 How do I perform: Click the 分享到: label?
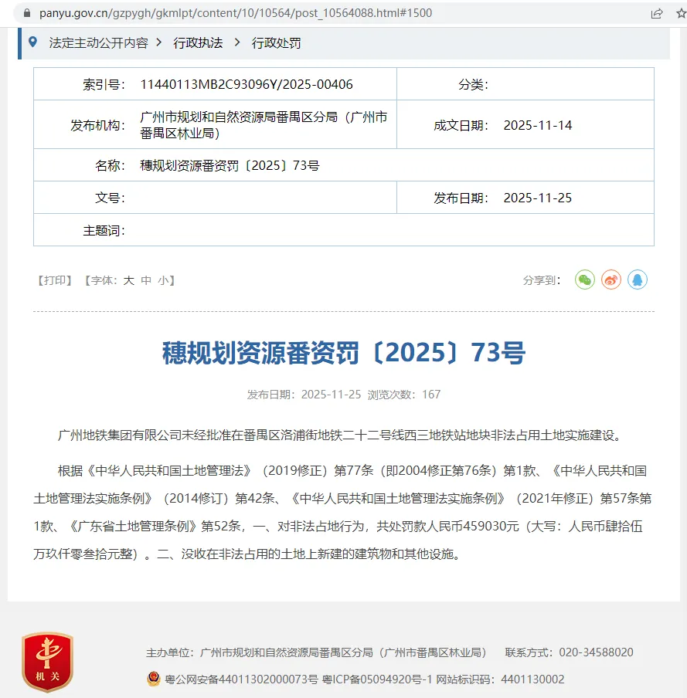coord(542,280)
